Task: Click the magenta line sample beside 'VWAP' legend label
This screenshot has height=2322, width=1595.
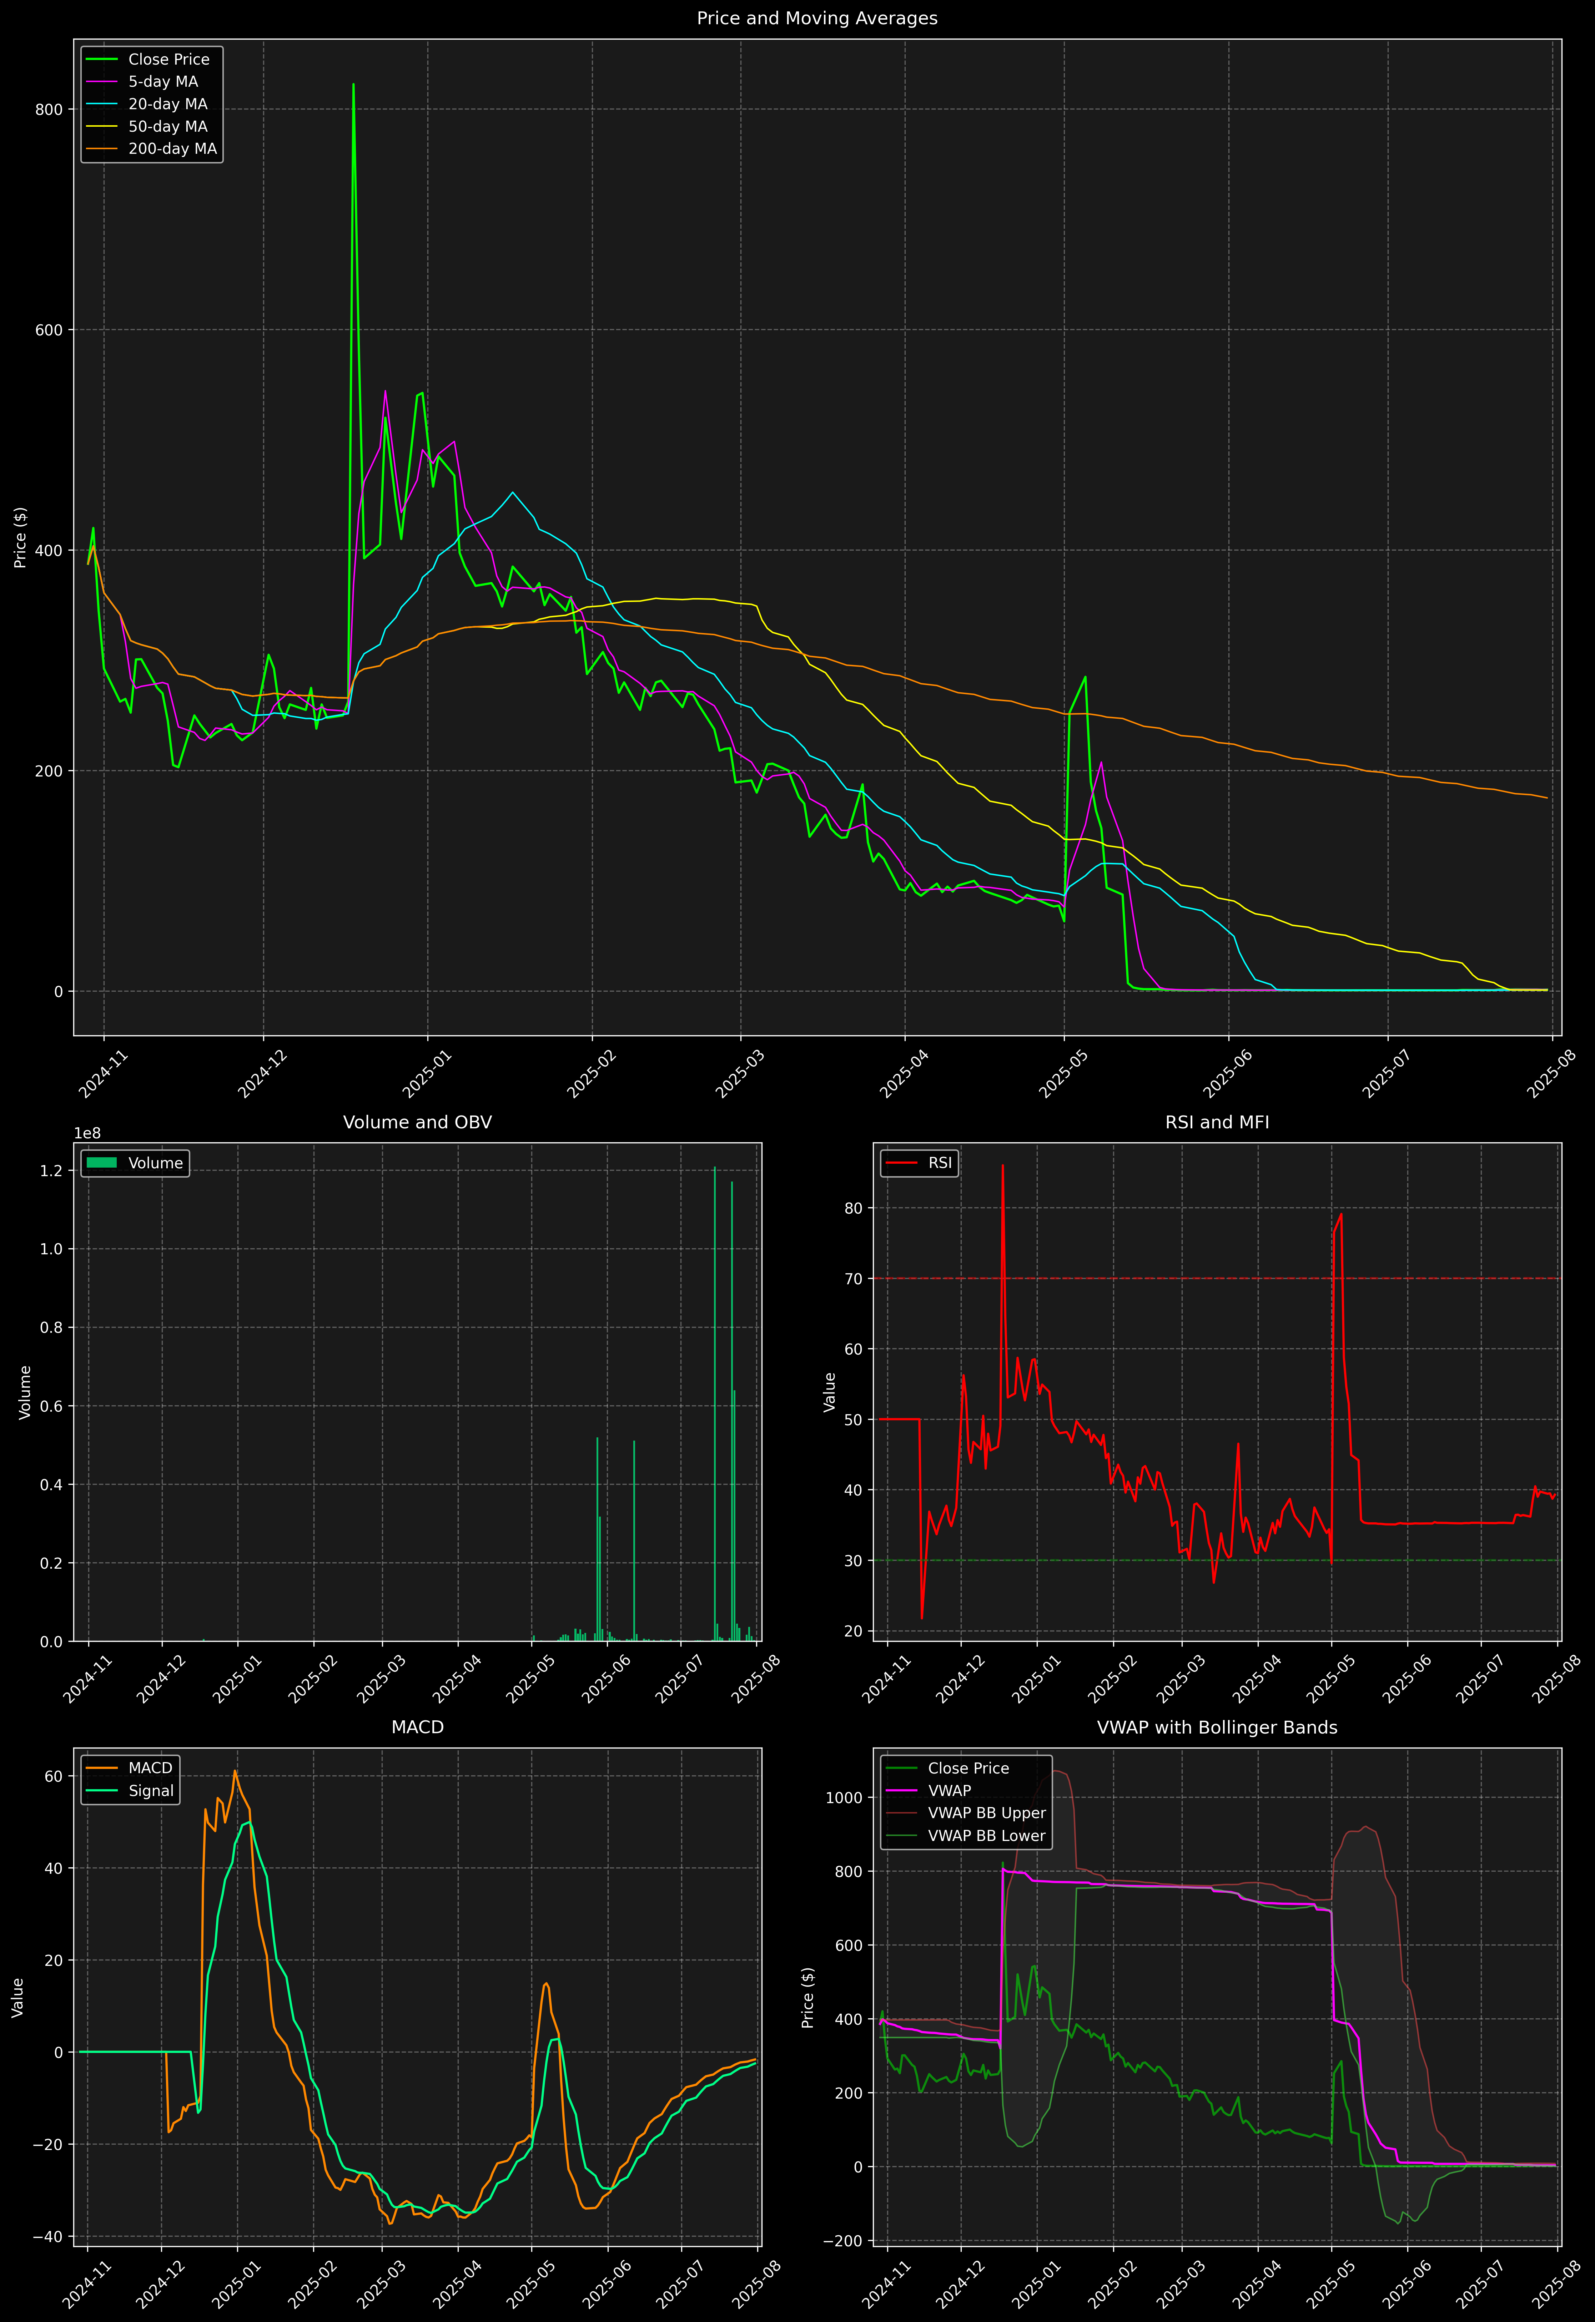Action: (x=901, y=1790)
